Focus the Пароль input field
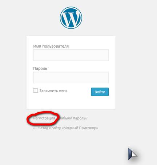 71,77
